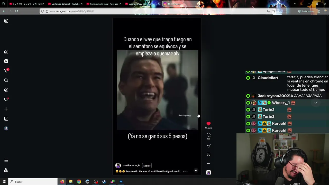Open the three-dot options for the reel
The width and height of the screenshot is (329, 185).
(x=208, y=163)
